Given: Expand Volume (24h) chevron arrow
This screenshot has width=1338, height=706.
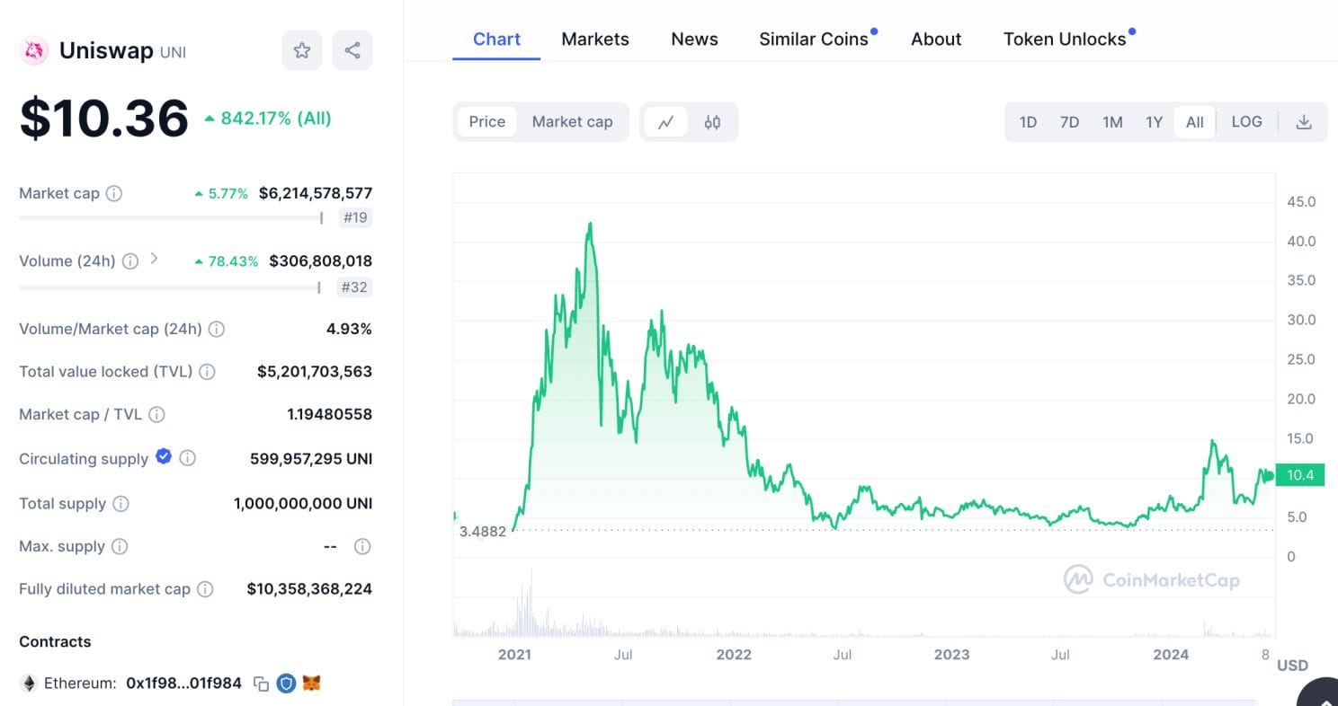Looking at the screenshot, I should click(154, 259).
